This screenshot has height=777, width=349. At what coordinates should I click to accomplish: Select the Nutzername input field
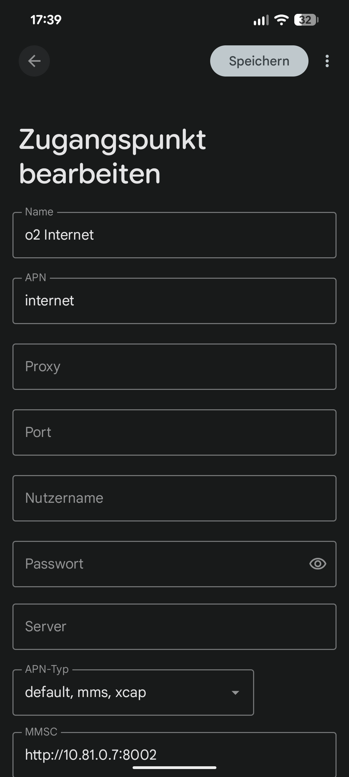[174, 498]
